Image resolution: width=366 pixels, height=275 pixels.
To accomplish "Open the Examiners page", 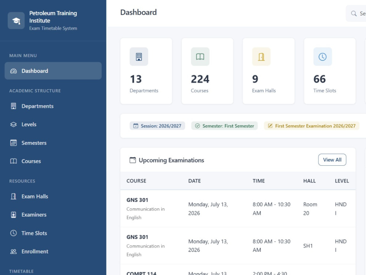I will coord(53,214).
